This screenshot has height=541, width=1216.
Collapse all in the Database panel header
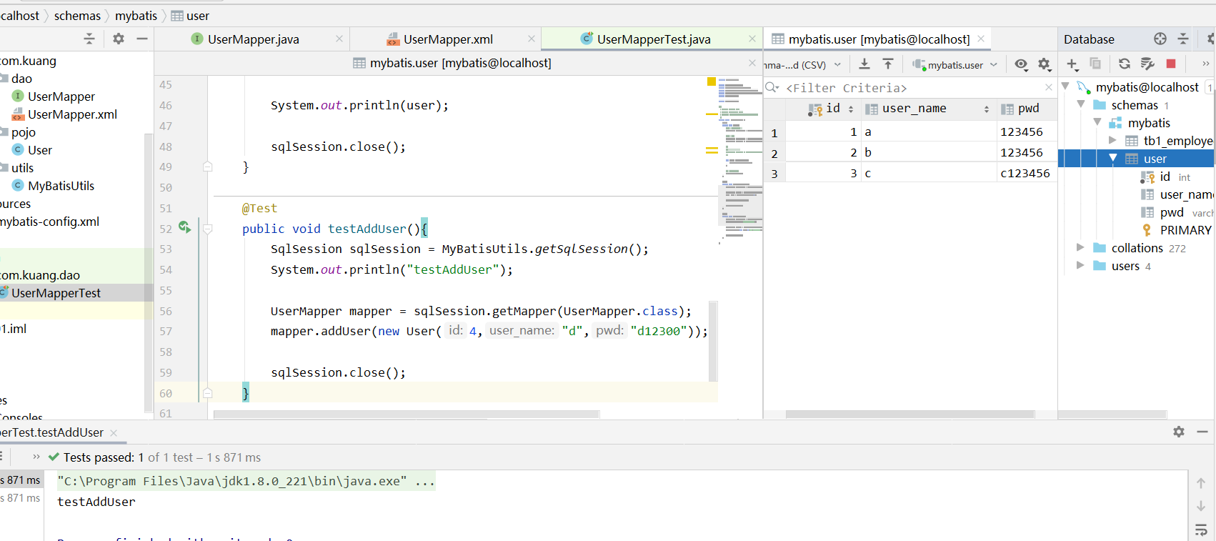(x=1183, y=39)
